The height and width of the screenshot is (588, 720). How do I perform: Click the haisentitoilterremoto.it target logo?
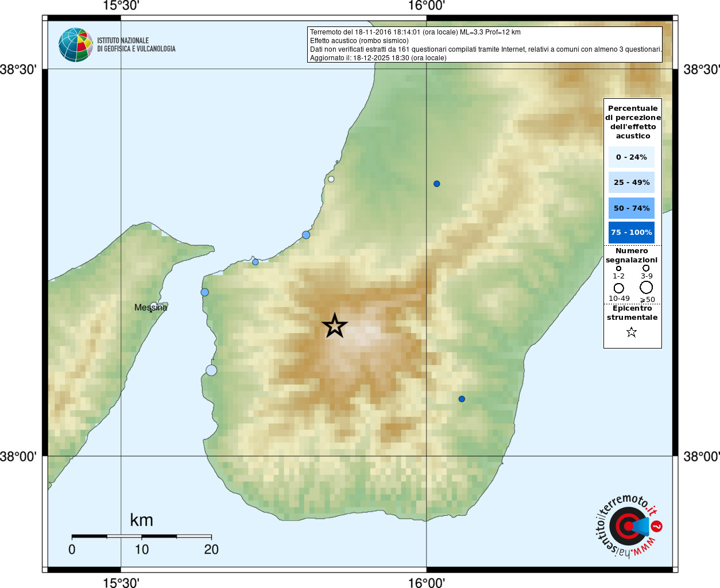[628, 526]
